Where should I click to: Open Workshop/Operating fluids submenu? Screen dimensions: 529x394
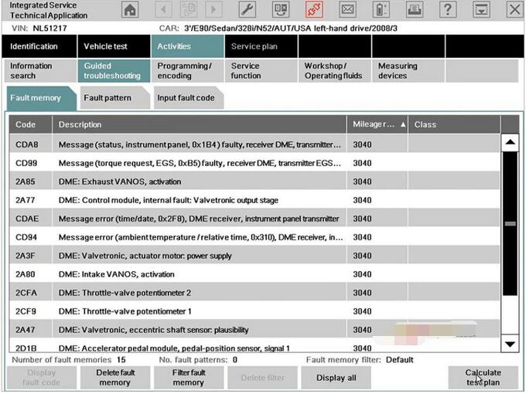click(335, 71)
